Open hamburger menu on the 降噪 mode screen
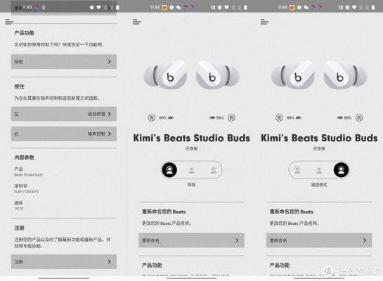This screenshot has height=281, width=383. tap(137, 22)
